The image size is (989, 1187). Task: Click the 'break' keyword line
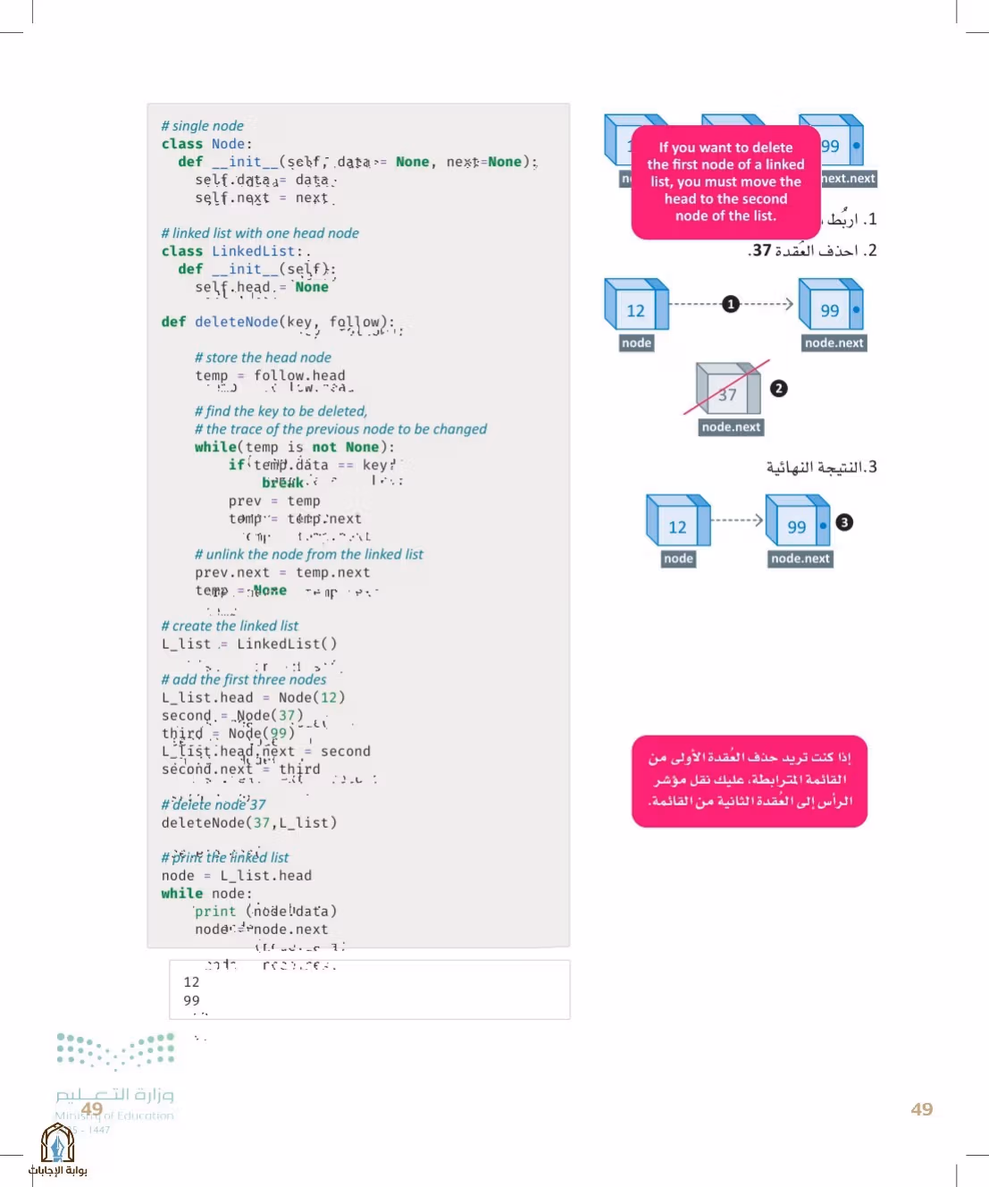[283, 483]
